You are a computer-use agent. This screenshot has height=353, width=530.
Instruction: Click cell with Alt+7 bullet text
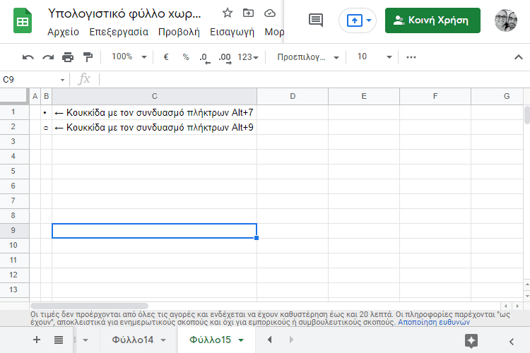click(x=155, y=112)
